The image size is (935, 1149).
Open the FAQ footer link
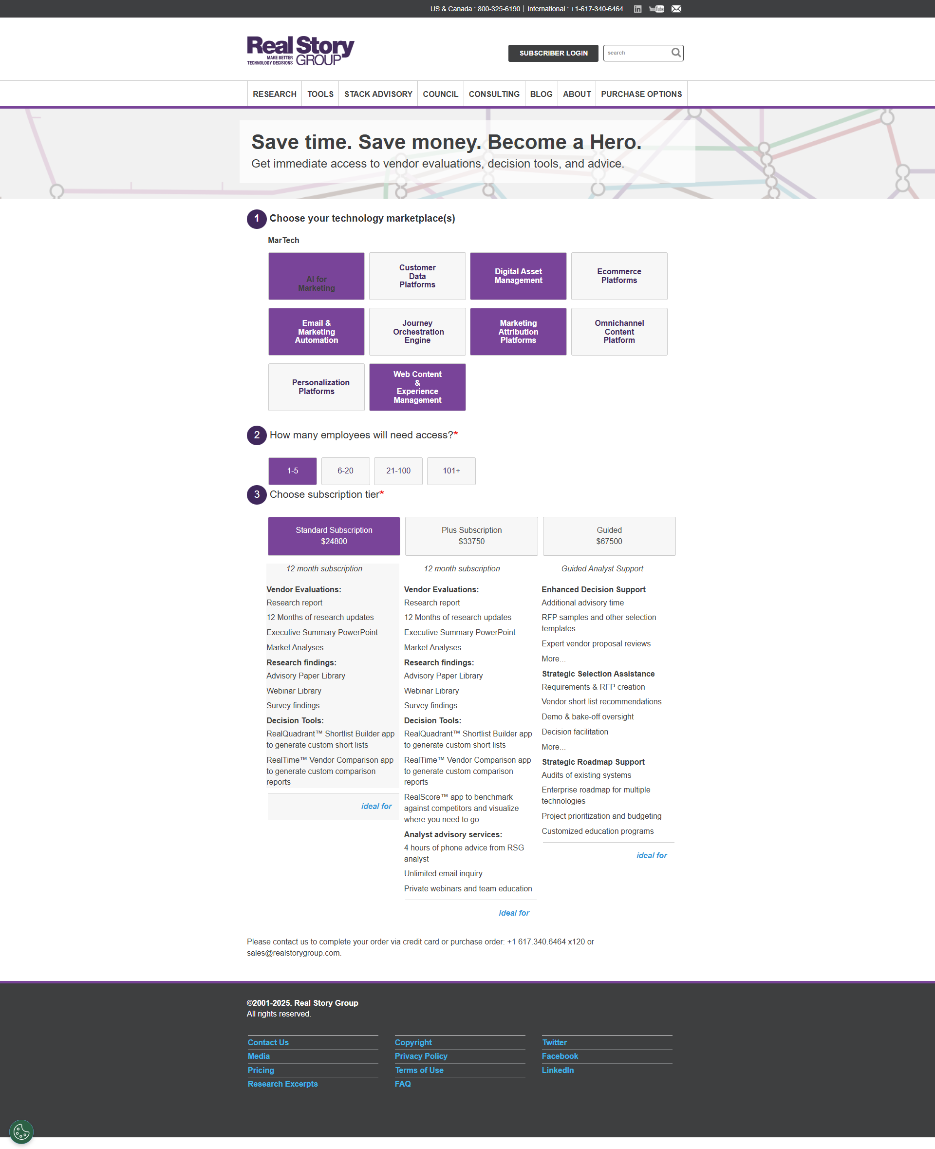(402, 1083)
